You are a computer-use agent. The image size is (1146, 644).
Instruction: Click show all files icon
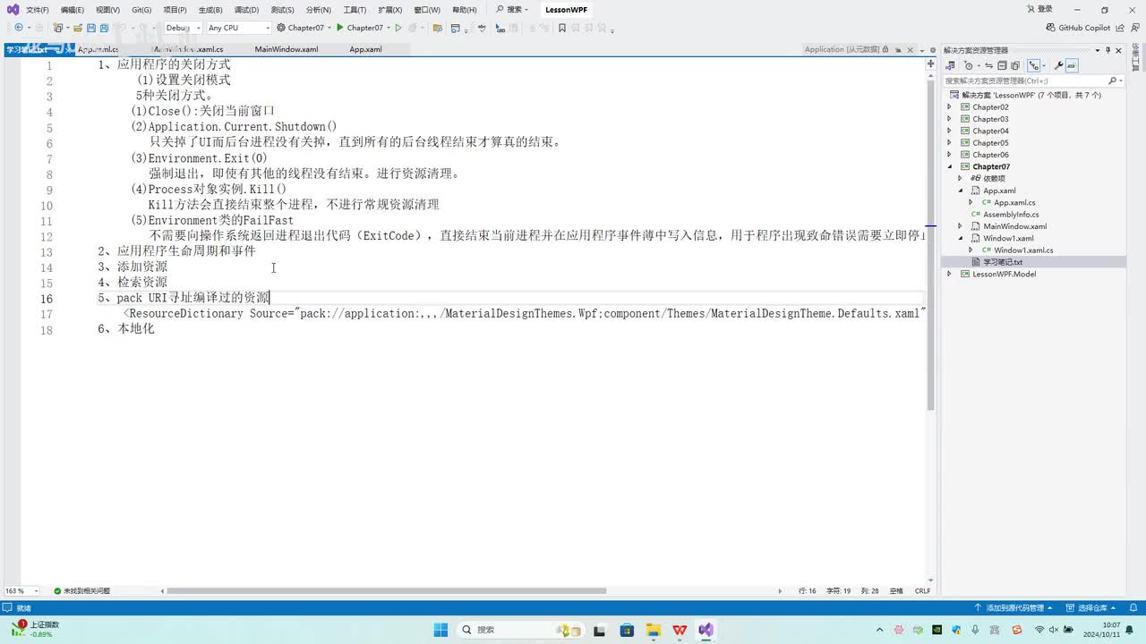point(1015,65)
